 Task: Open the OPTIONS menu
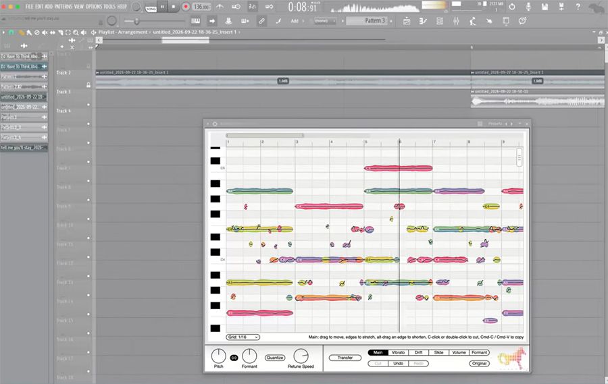(93, 7)
